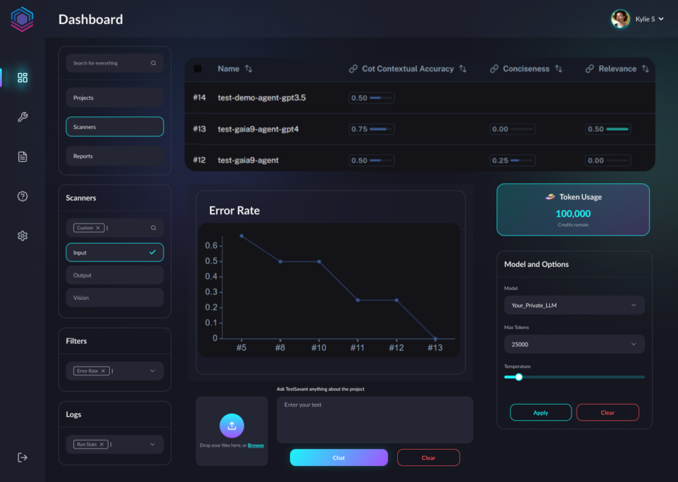The width and height of the screenshot is (678, 482).
Task: Open the wrench tools icon in sidebar
Action: 23,117
